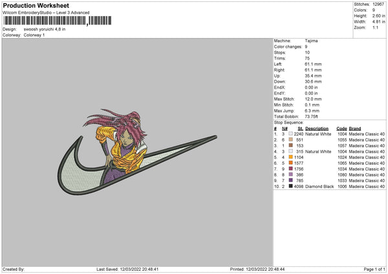Click the Description column header
Image resolution: width=388 pixels, height=274 pixels.
pos(317,129)
